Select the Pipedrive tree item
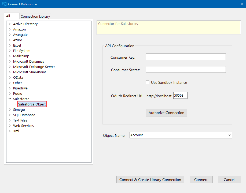Screen dimensions: 246x193 20,88
